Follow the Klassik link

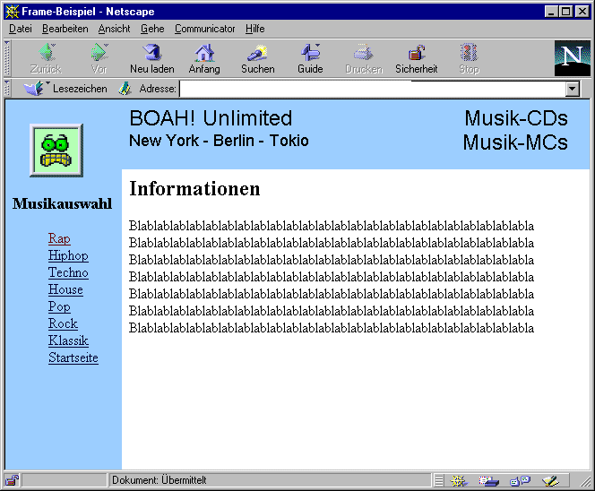[x=68, y=341]
